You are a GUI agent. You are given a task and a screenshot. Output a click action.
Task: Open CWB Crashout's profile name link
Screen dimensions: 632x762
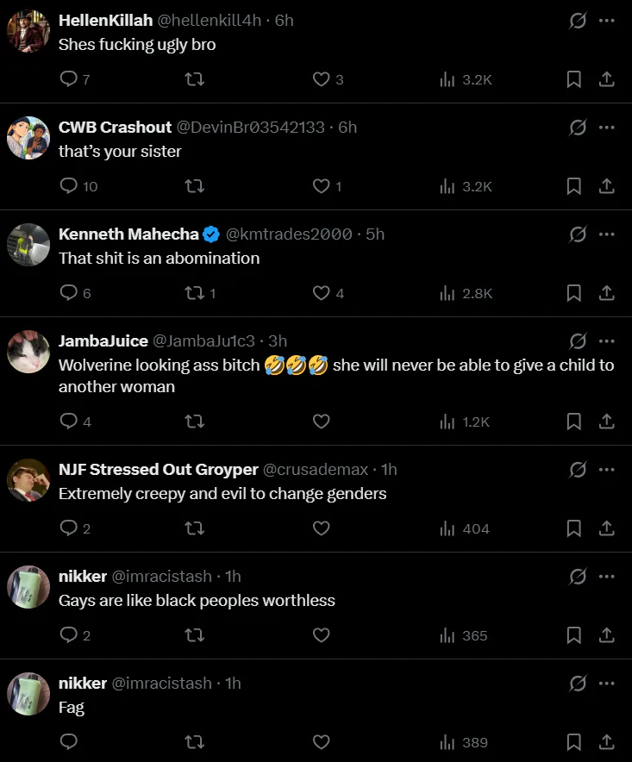[x=115, y=128]
